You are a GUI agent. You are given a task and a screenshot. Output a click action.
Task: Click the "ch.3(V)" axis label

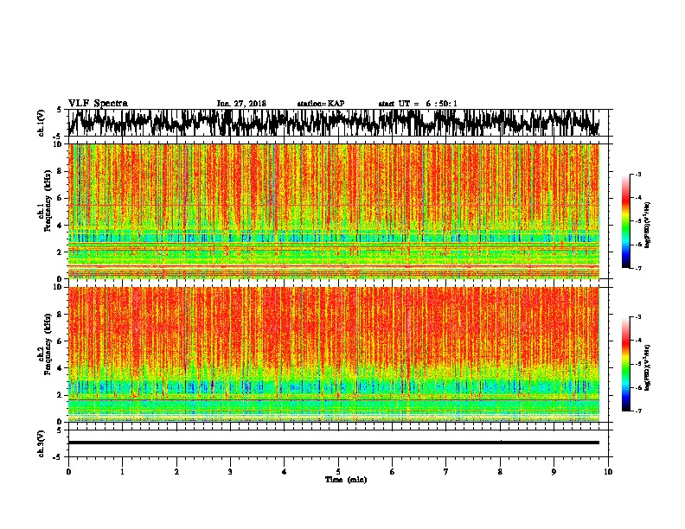coord(42,443)
